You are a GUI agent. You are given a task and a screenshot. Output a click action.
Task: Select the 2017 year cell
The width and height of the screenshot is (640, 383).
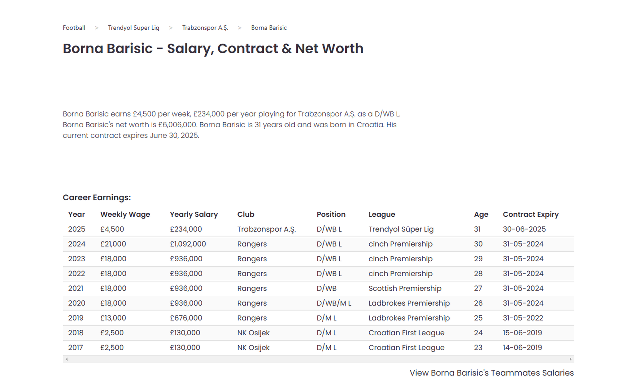coord(76,348)
